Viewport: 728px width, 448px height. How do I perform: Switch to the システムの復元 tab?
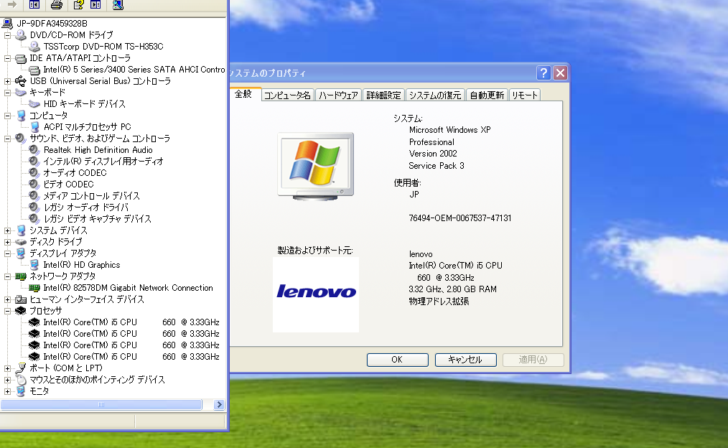(x=435, y=95)
